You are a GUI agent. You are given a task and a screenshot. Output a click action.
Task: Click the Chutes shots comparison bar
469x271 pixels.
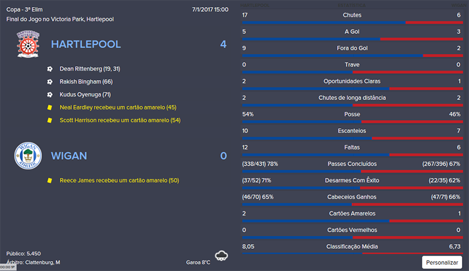pos(352,22)
